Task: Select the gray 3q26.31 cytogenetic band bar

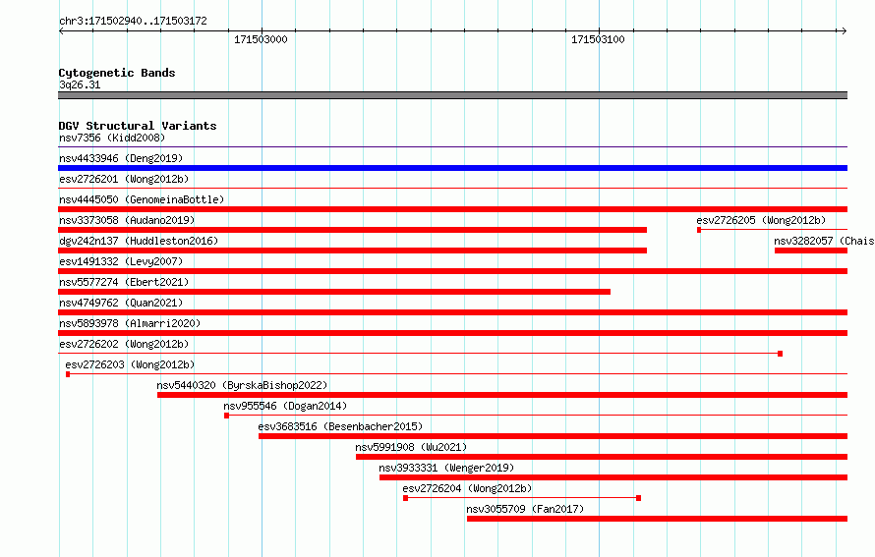Action: [x=452, y=95]
